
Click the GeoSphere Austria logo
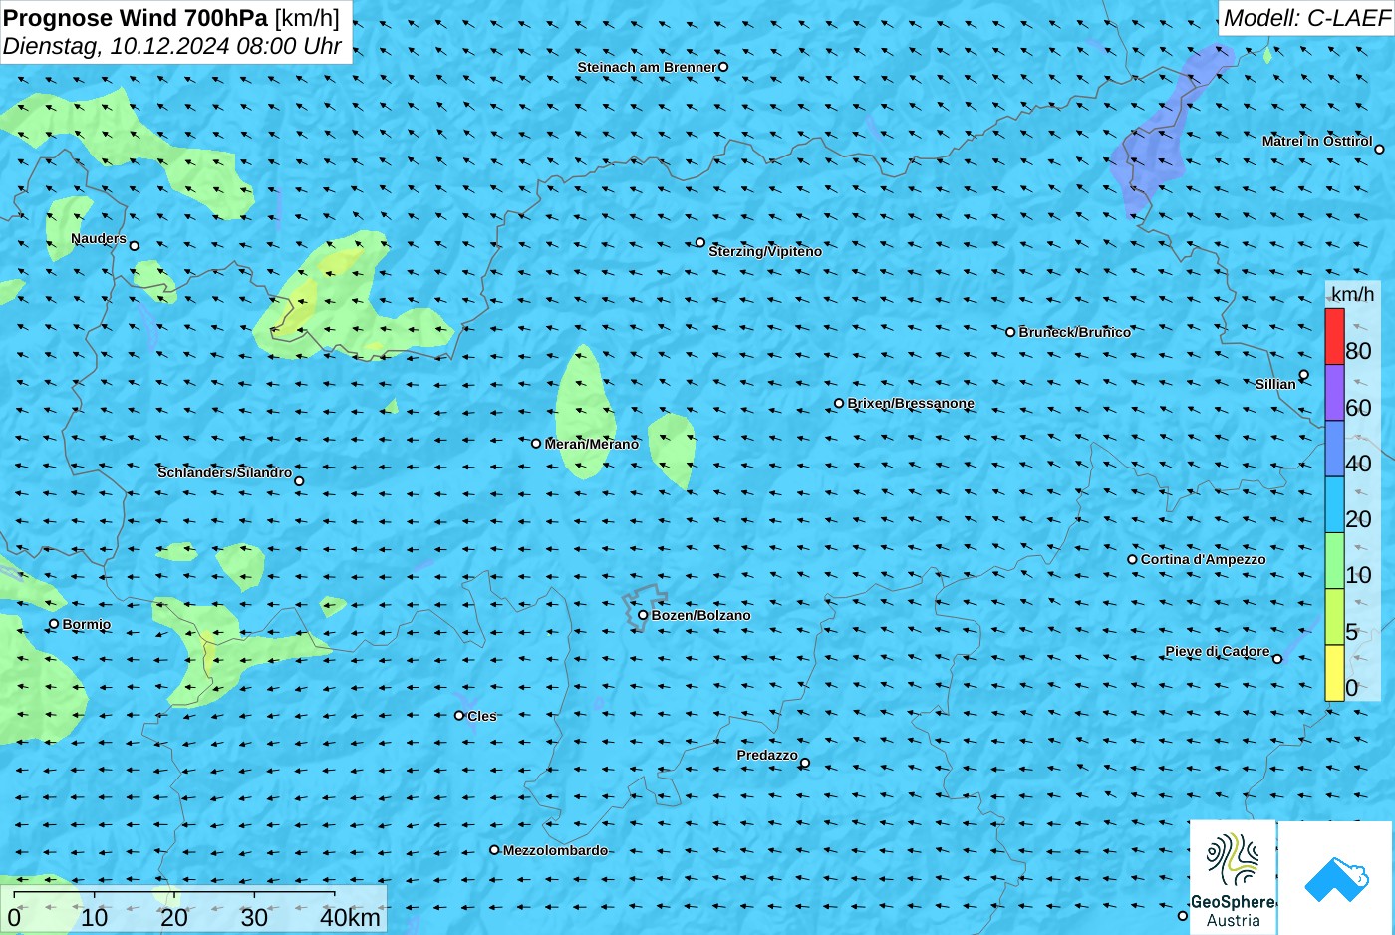pyautogui.click(x=1234, y=877)
